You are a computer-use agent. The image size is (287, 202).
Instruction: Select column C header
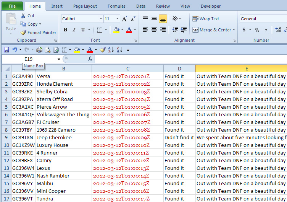pos(128,68)
